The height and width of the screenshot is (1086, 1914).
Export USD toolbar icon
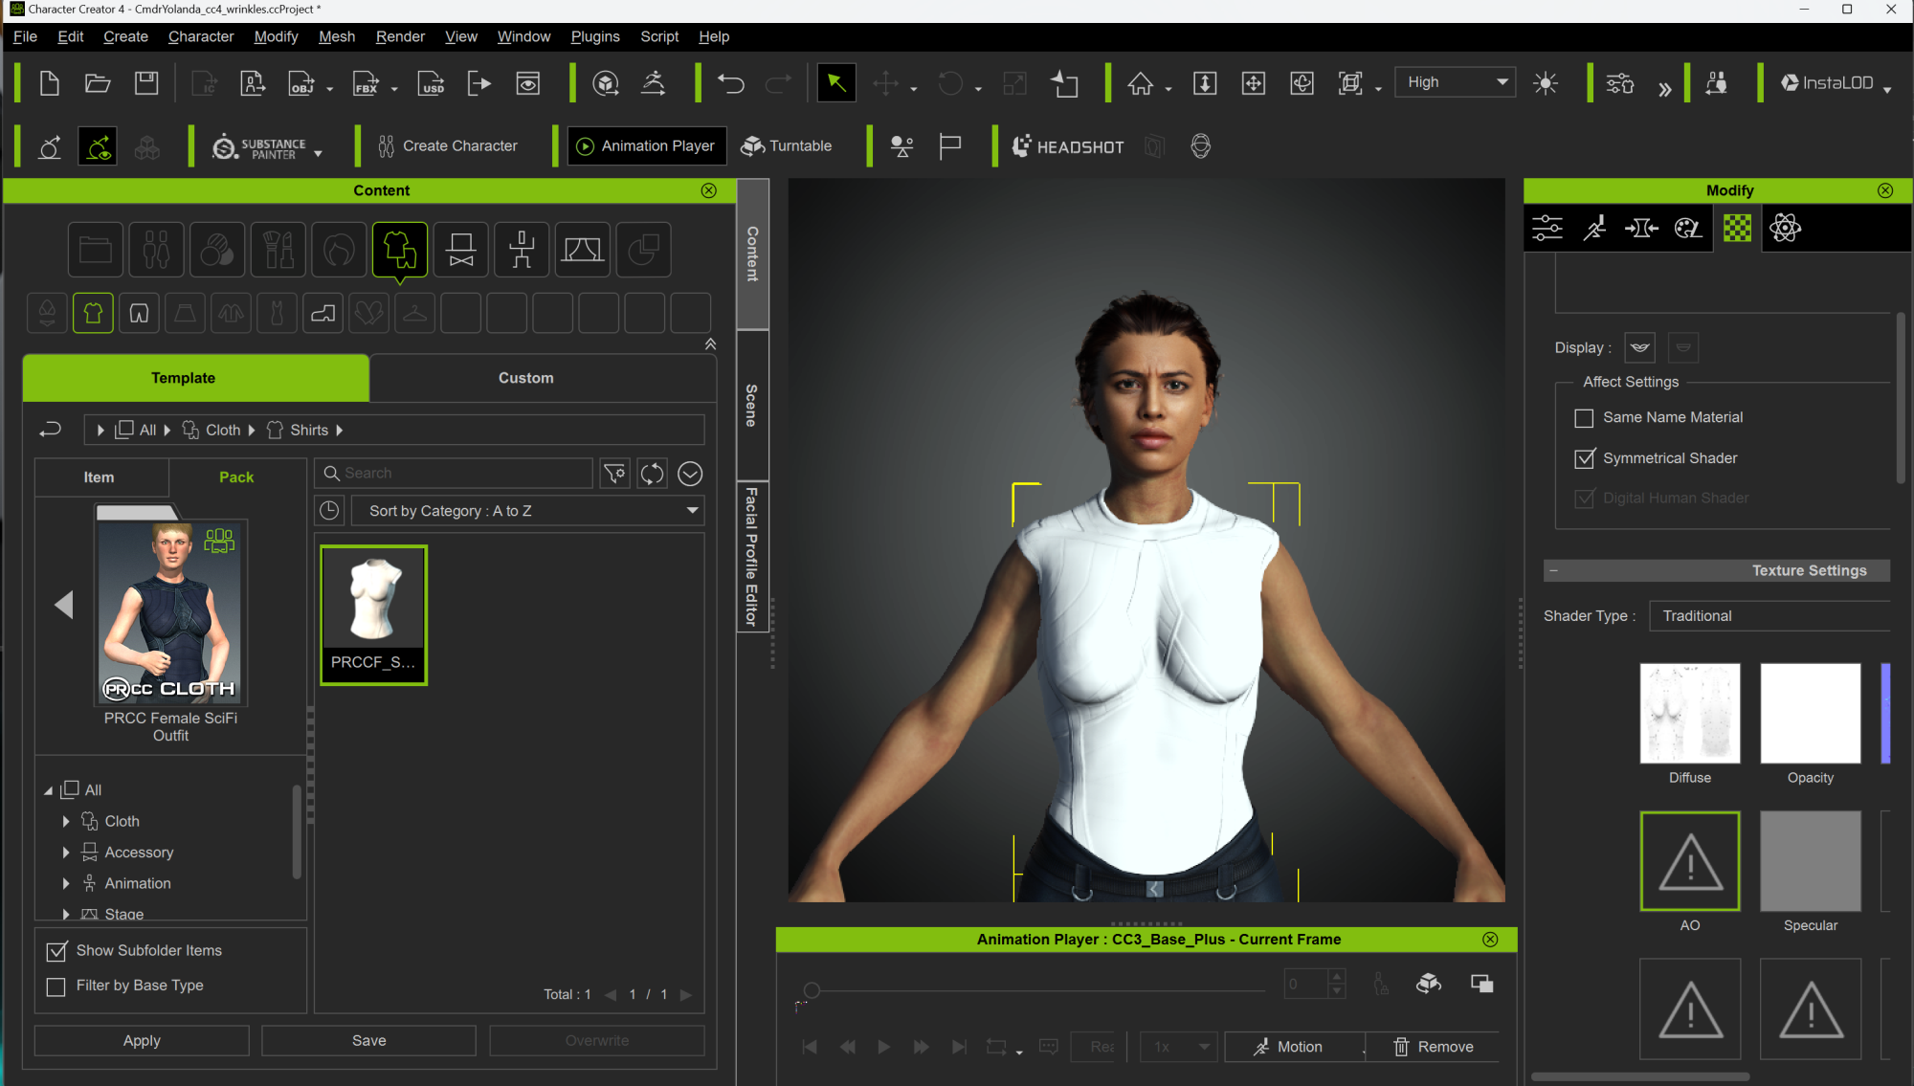point(432,83)
